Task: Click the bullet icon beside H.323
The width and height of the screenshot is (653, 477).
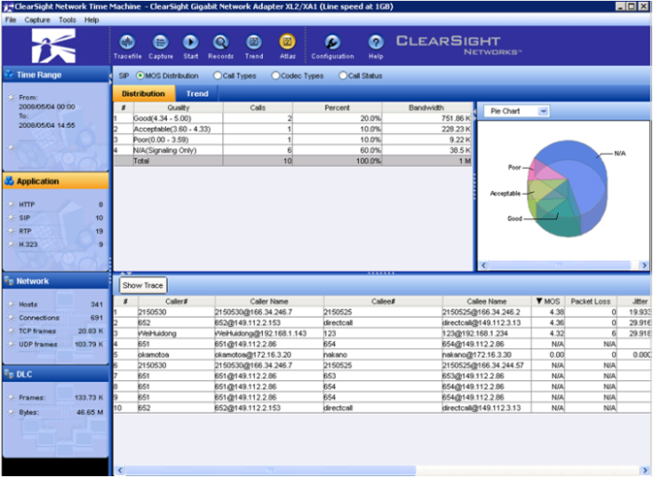Action: [11, 244]
